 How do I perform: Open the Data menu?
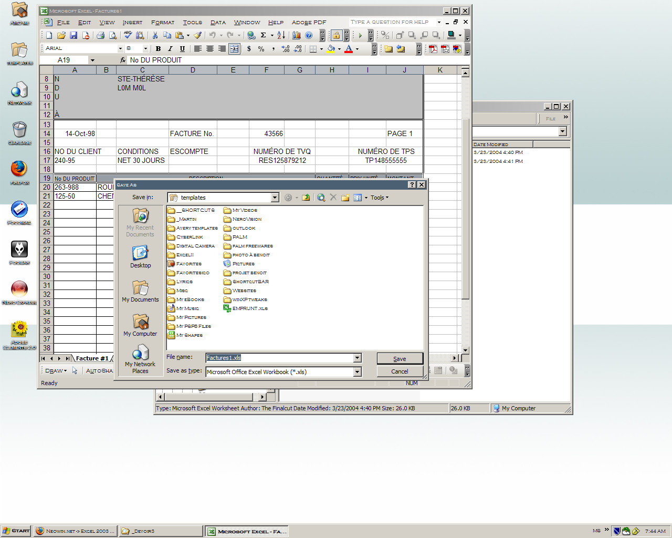click(x=218, y=23)
